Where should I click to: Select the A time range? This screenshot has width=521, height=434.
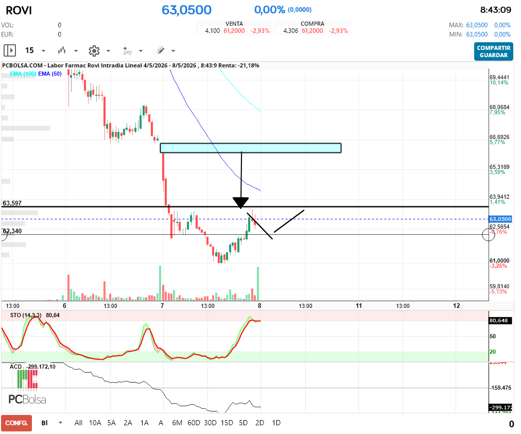click(x=161, y=423)
